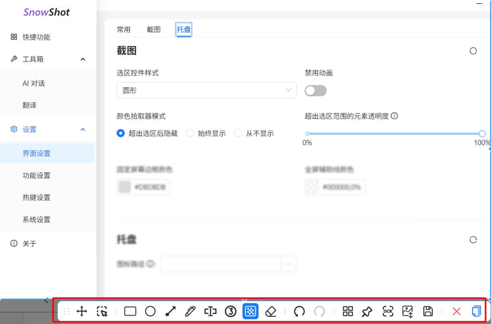
Task: Open the 选区控件样式 dropdown
Action: pyautogui.click(x=206, y=90)
